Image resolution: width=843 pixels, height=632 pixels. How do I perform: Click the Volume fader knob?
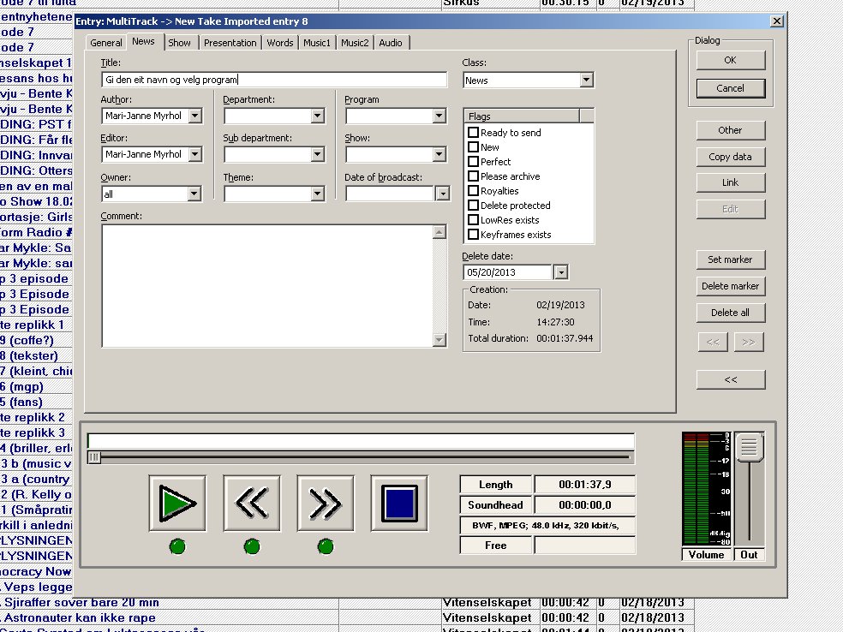750,446
